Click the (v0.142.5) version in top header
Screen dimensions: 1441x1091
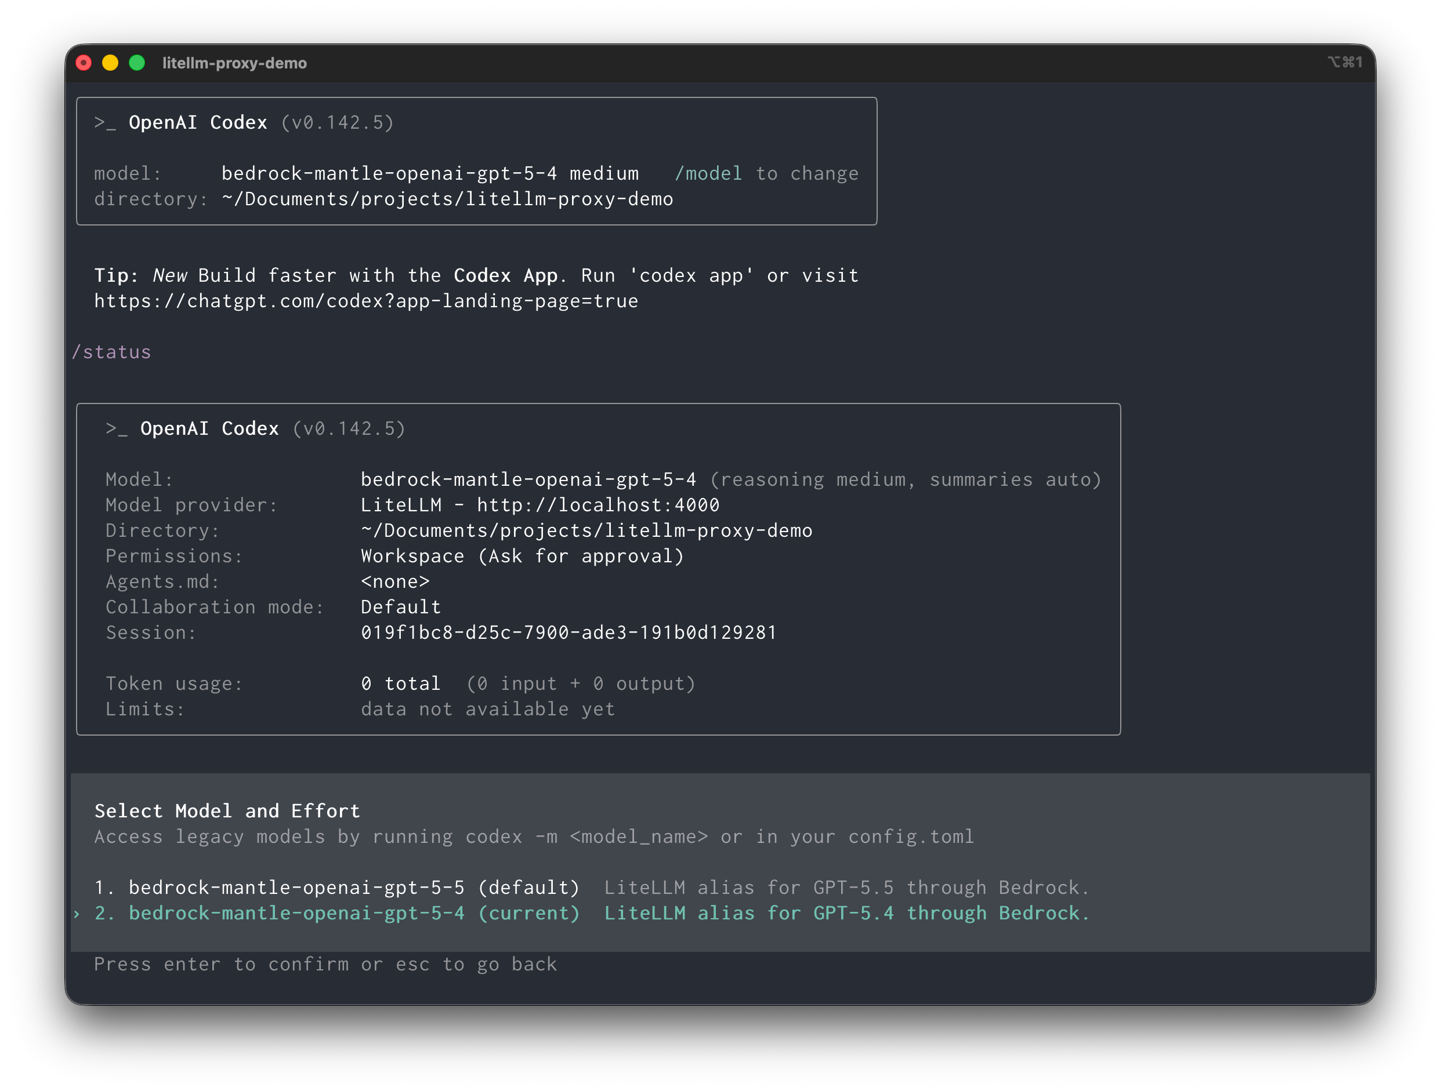[338, 122]
